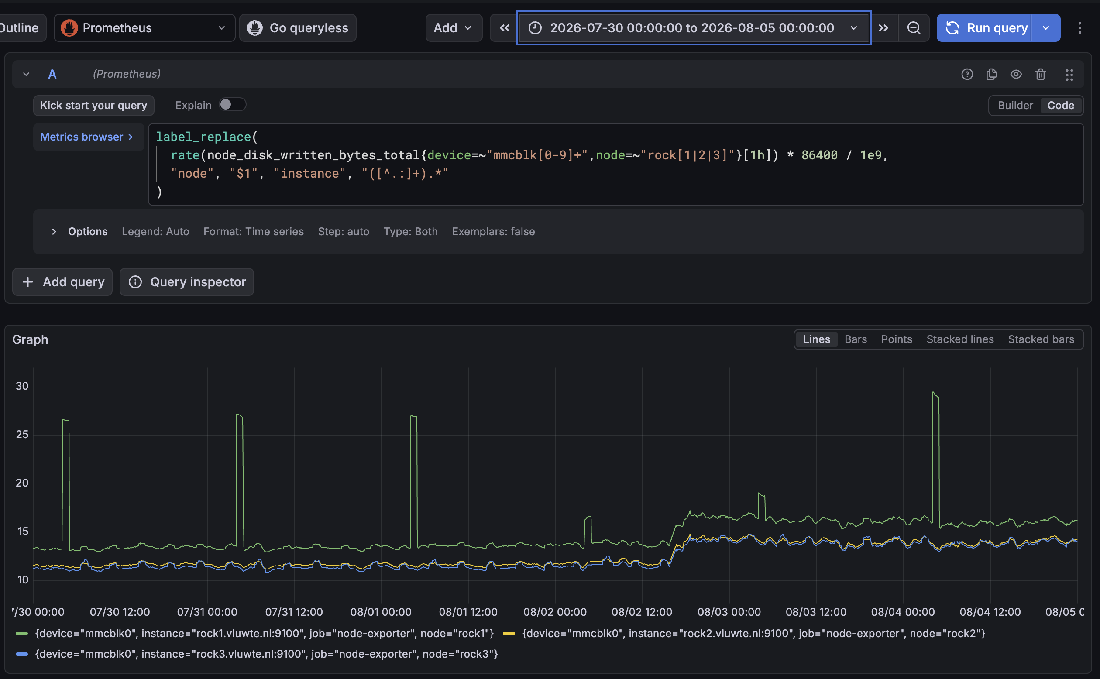
Task: Open the three-dot more options menu
Action: click(x=1079, y=28)
